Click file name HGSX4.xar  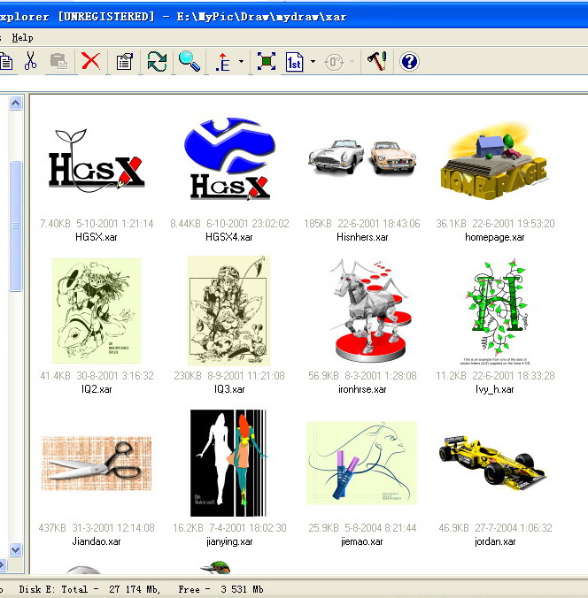(229, 237)
